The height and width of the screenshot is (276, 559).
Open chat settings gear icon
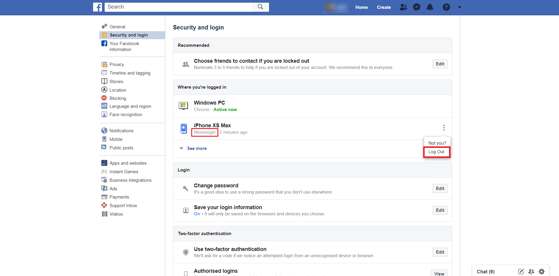pos(542,272)
